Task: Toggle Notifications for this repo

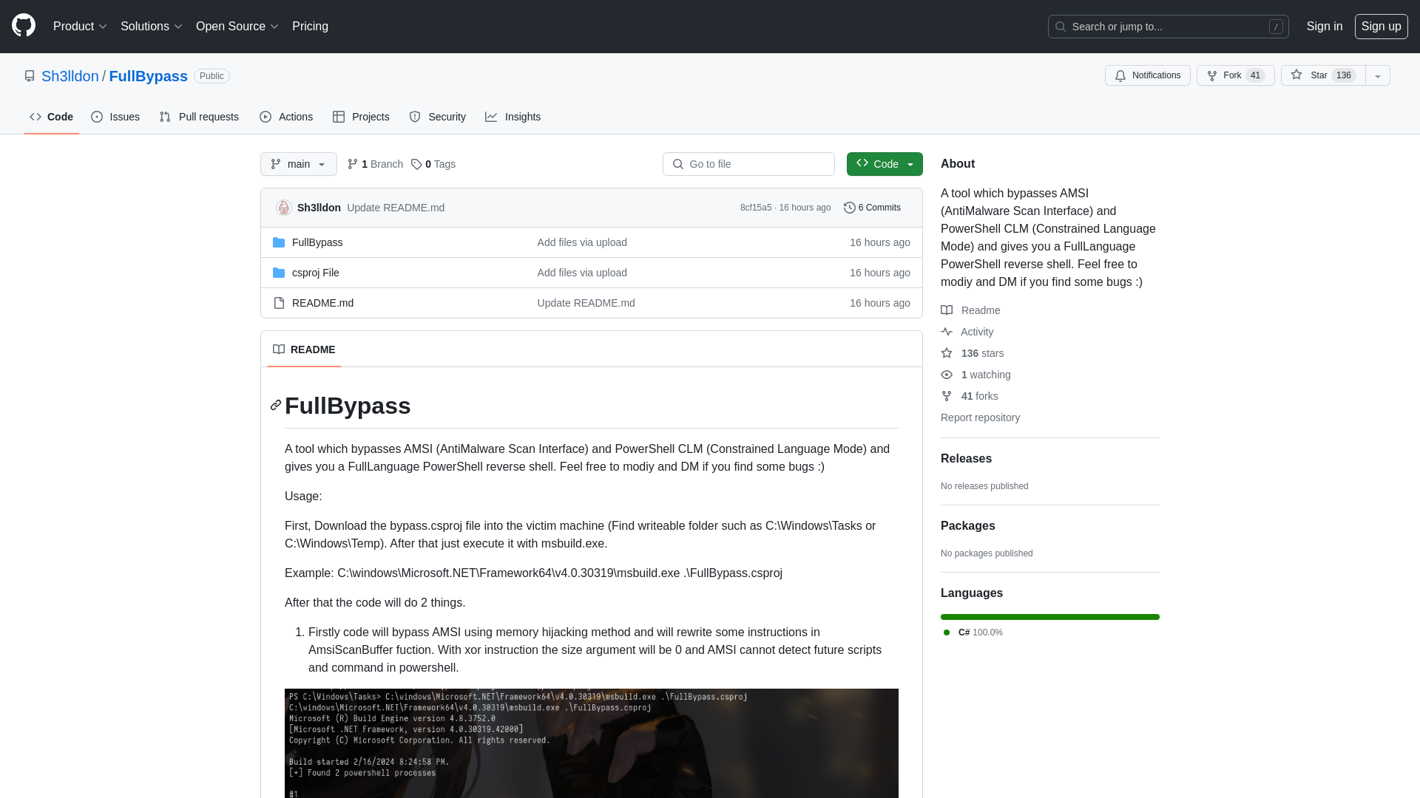Action: tap(1148, 75)
